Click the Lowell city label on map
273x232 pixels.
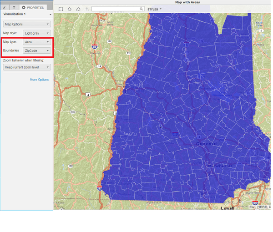[227, 208]
